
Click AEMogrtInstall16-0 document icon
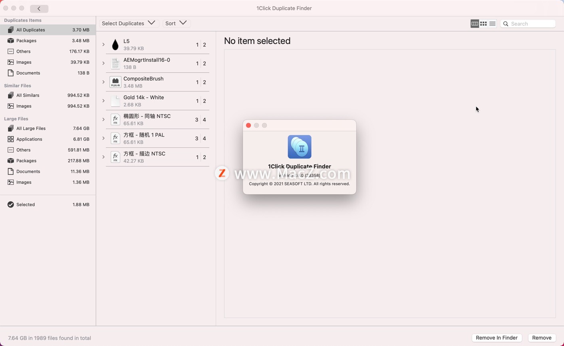point(115,63)
